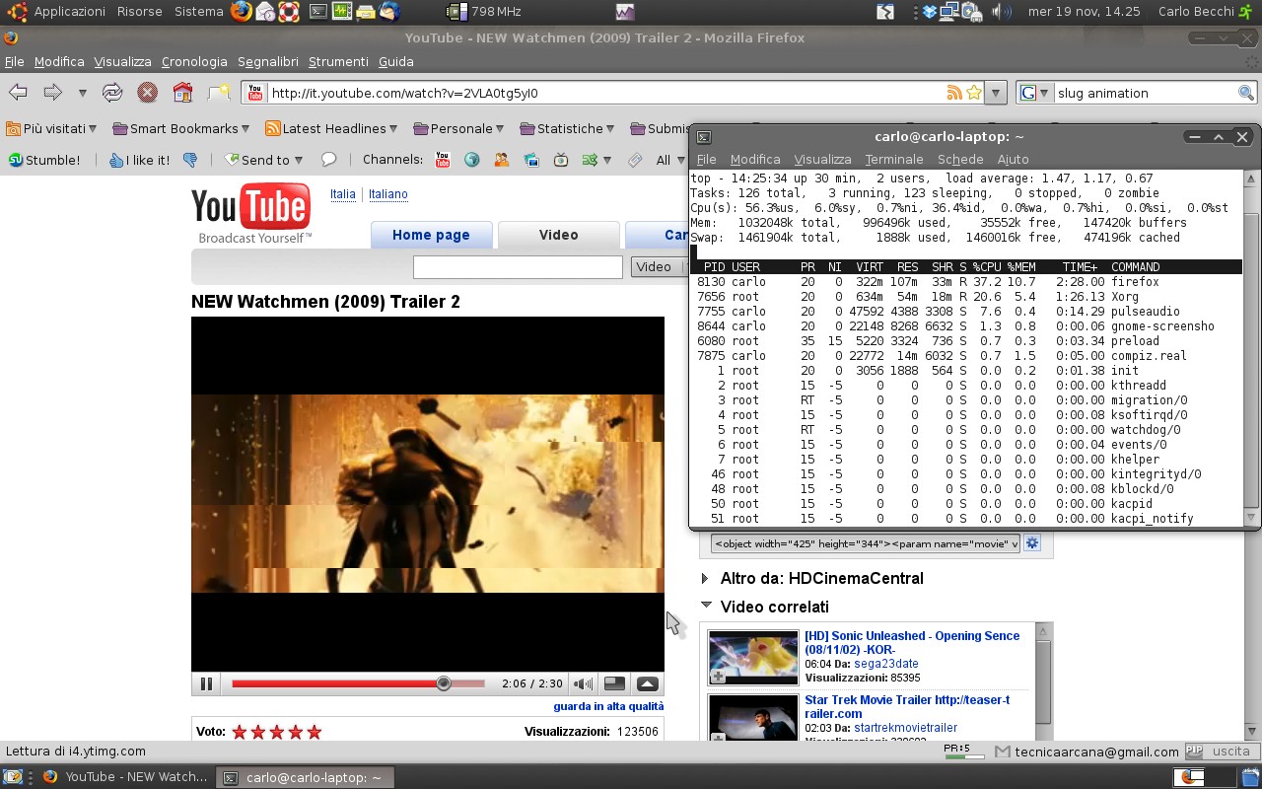Rate video with the fifth star
This screenshot has width=1262, height=789.
[315, 732]
